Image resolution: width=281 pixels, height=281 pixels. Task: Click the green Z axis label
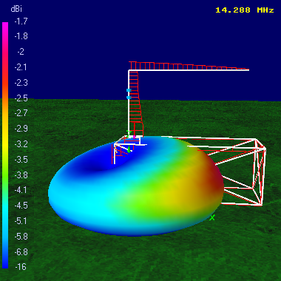pos(128,133)
